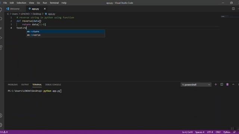Click the split editor icon
The height and width of the screenshot is (134, 239).
233,9
